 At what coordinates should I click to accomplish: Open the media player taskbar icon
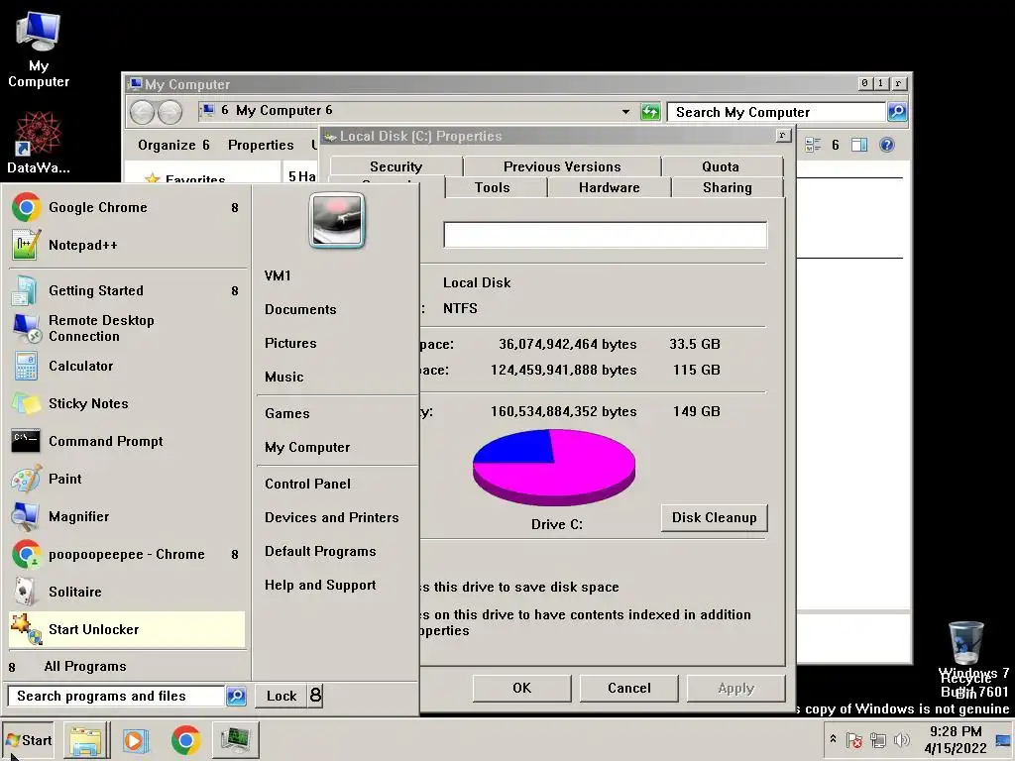pyautogui.click(x=135, y=739)
